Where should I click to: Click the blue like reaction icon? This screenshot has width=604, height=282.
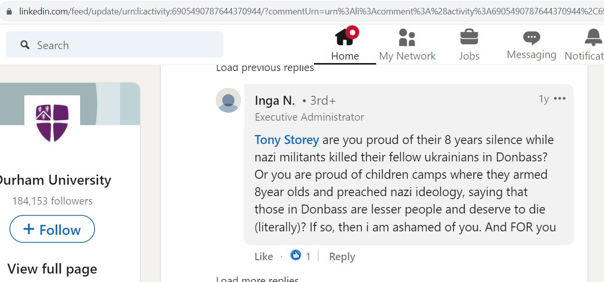296,255
